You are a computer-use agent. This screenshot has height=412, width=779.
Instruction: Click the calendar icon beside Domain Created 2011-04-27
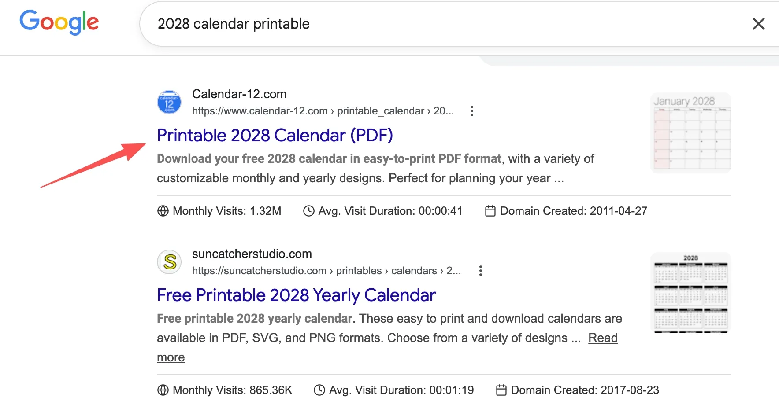point(490,211)
